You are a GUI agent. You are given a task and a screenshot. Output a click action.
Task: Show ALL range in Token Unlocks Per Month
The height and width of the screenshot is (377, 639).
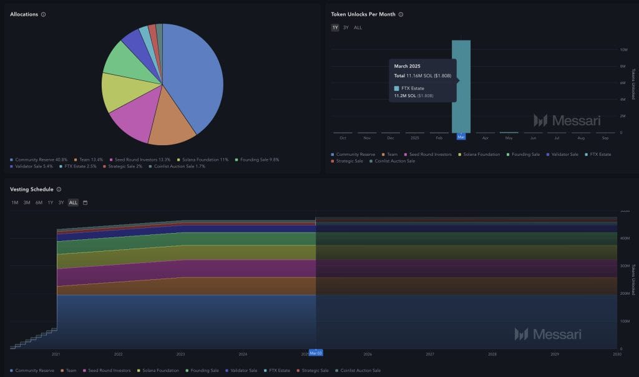pyautogui.click(x=358, y=27)
